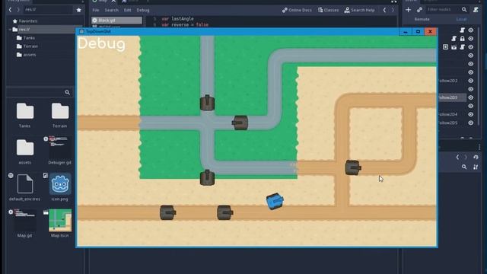The height and width of the screenshot is (274, 487).
Task: Go to previous script with left chevron
Action: coord(384,10)
